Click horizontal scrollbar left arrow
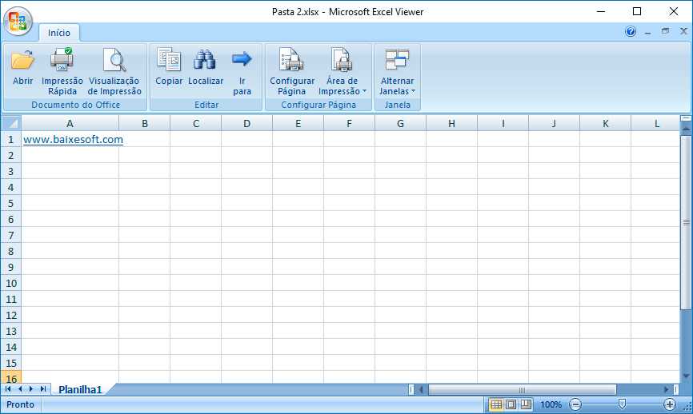693x414 pixels. (x=421, y=390)
